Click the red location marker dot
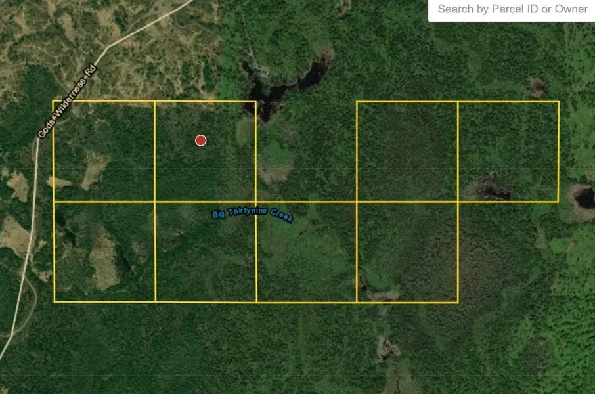Viewport: 595px width, 394px height. (x=201, y=140)
